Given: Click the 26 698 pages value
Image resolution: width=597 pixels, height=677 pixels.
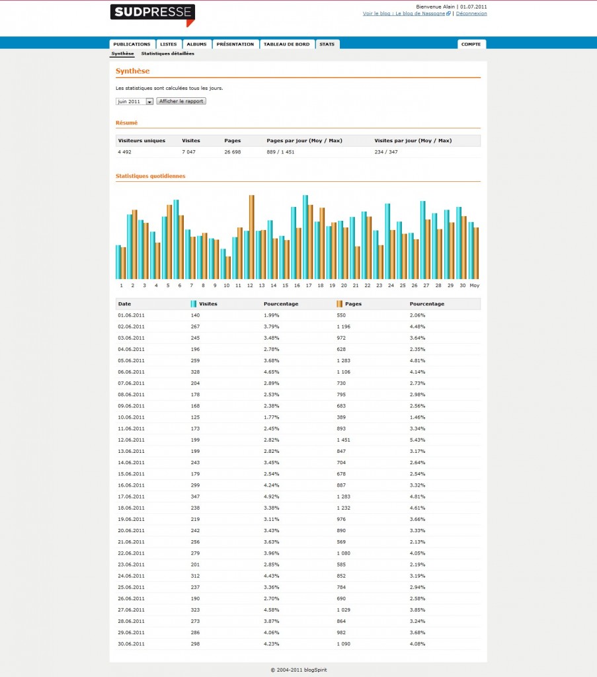Looking at the screenshot, I should [232, 152].
